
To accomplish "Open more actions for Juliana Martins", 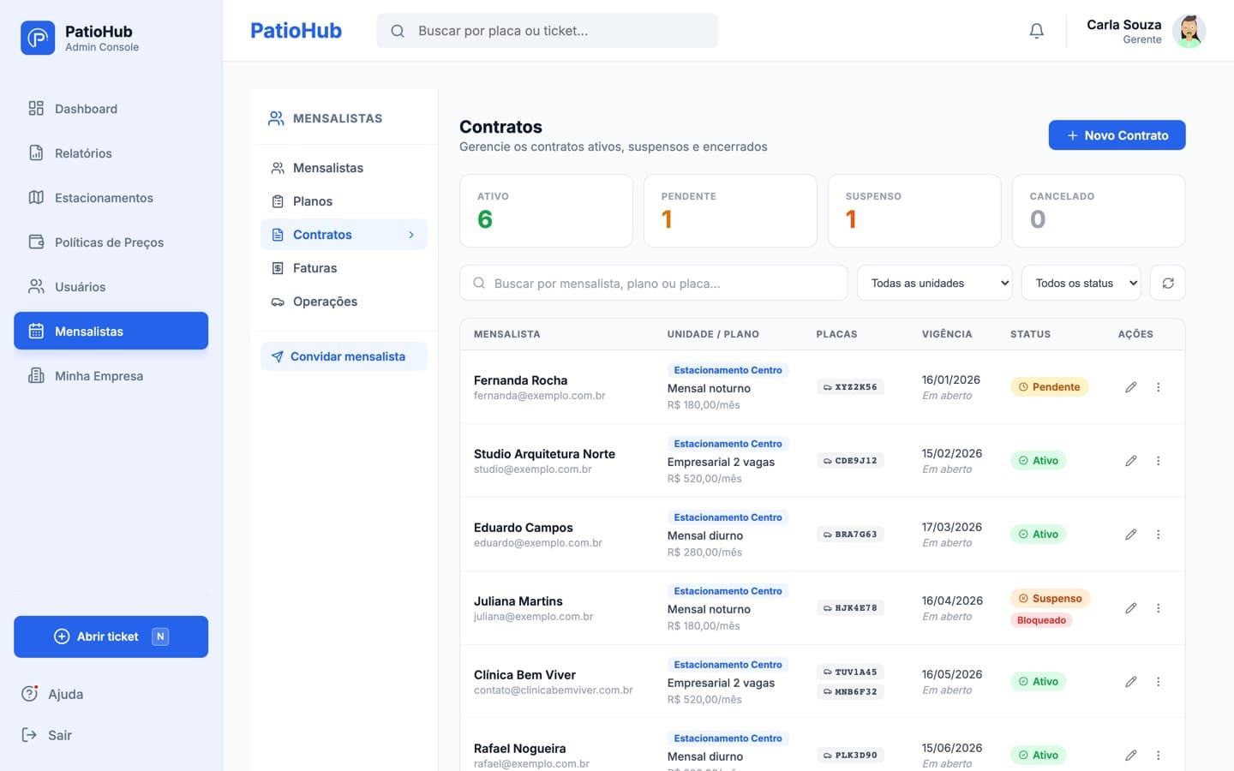I will click(x=1158, y=608).
